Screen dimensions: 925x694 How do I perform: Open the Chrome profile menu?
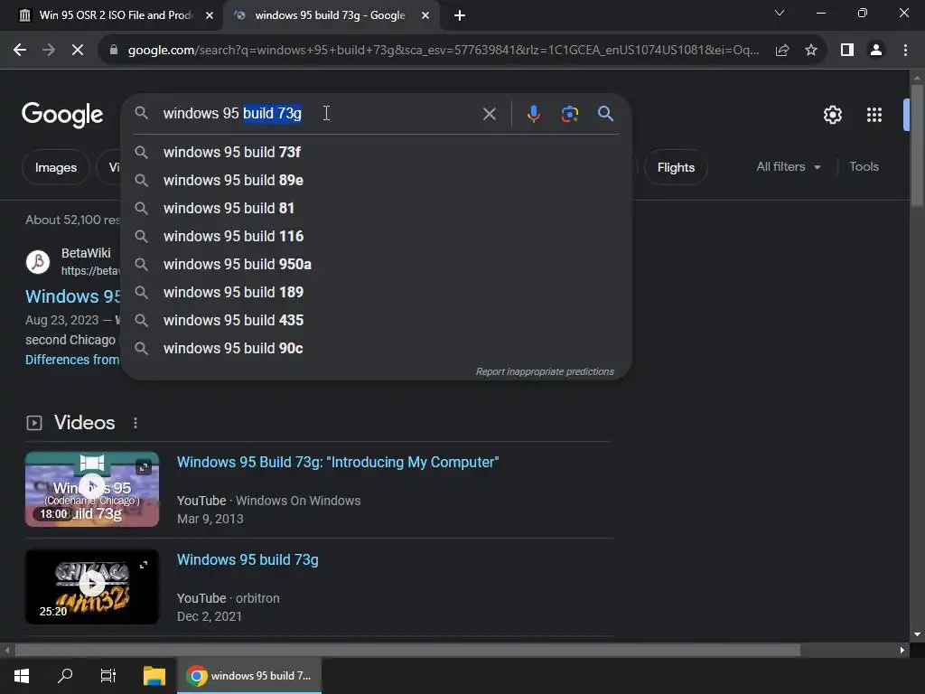pyautogui.click(x=876, y=51)
